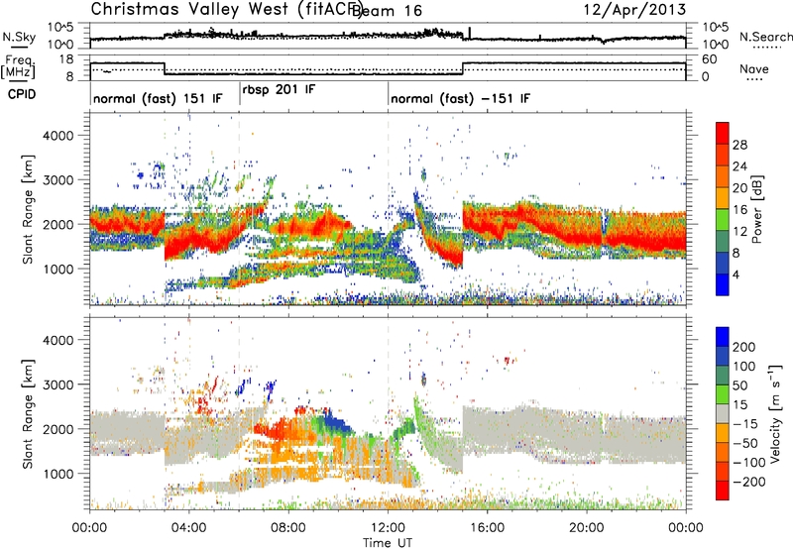Click the 'Nave' legend label
Screen dimensions: 793x549
click(x=754, y=68)
